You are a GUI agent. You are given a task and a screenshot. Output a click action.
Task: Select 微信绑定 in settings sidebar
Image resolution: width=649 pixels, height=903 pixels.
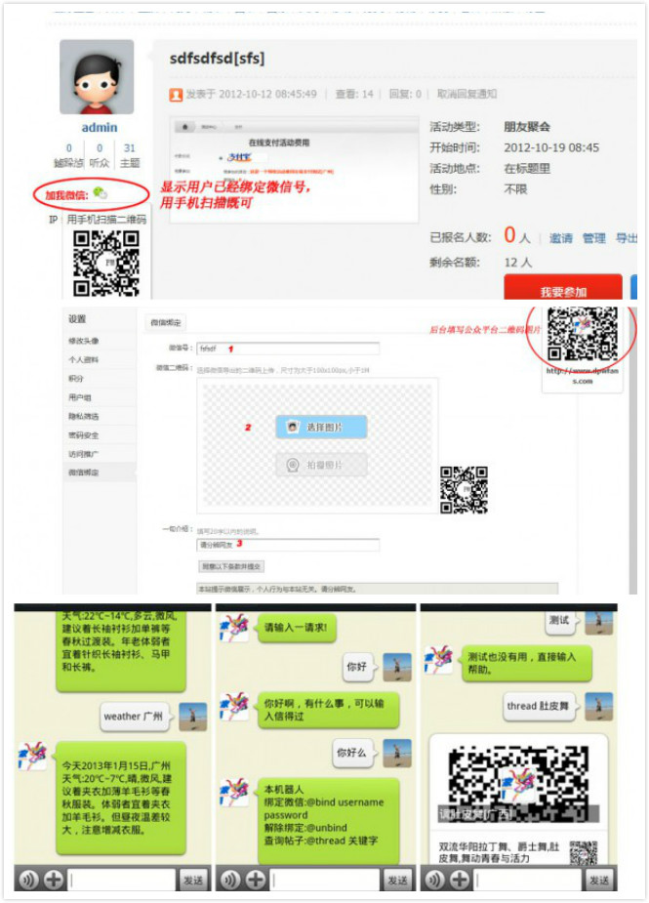(99, 472)
